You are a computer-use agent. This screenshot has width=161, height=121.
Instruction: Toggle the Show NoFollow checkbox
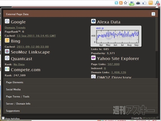(3, 118)
